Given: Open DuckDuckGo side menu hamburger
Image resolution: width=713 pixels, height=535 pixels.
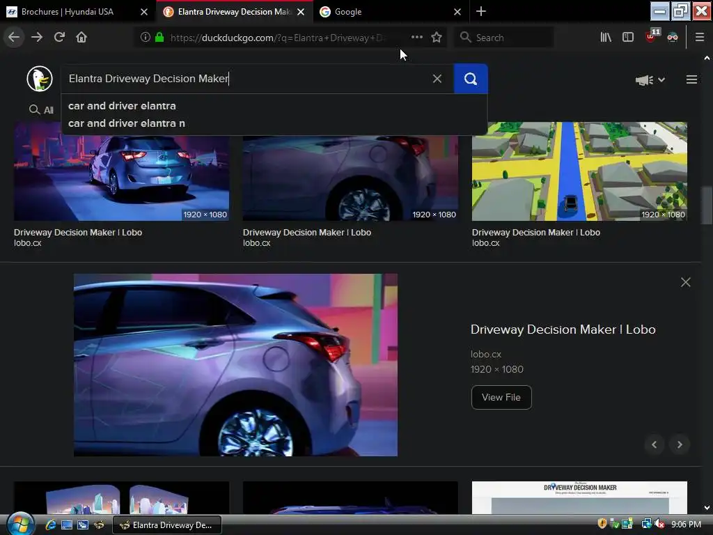Looking at the screenshot, I should 691,79.
